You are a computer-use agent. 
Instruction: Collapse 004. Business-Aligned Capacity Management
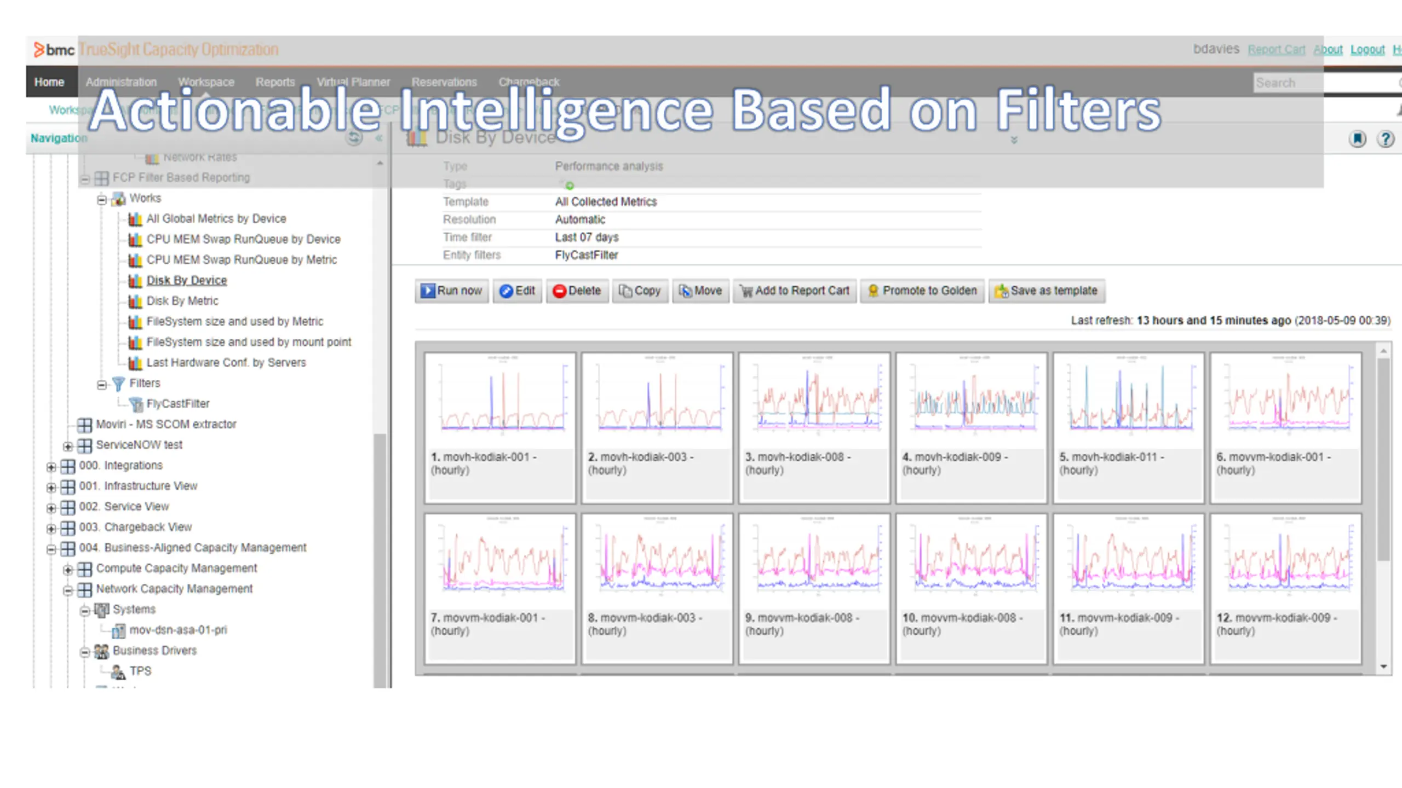point(51,549)
